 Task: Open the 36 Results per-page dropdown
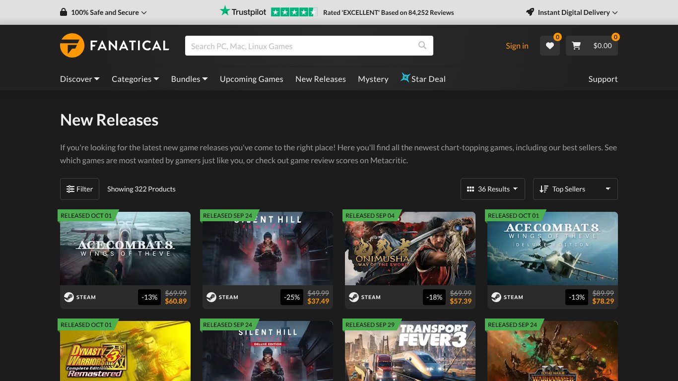(x=493, y=189)
